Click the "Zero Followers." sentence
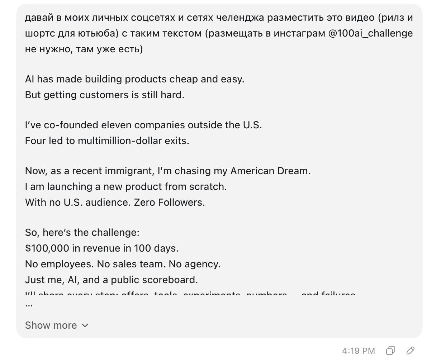The image size is (436, 362). click(169, 202)
